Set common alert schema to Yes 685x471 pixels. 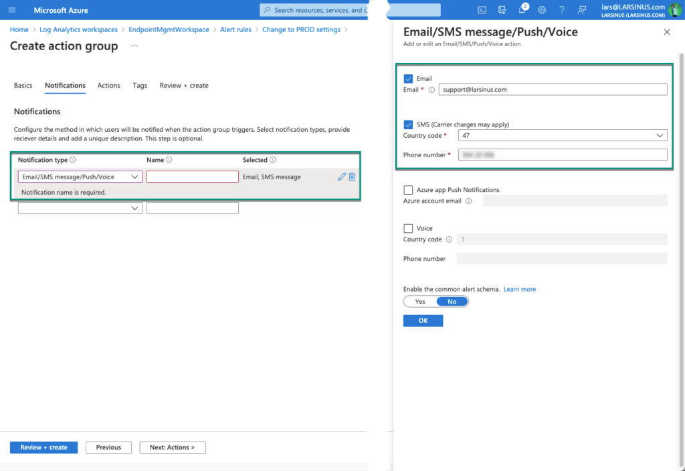pyautogui.click(x=420, y=302)
